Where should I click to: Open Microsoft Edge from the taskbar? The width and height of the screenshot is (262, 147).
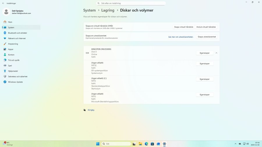(146, 144)
